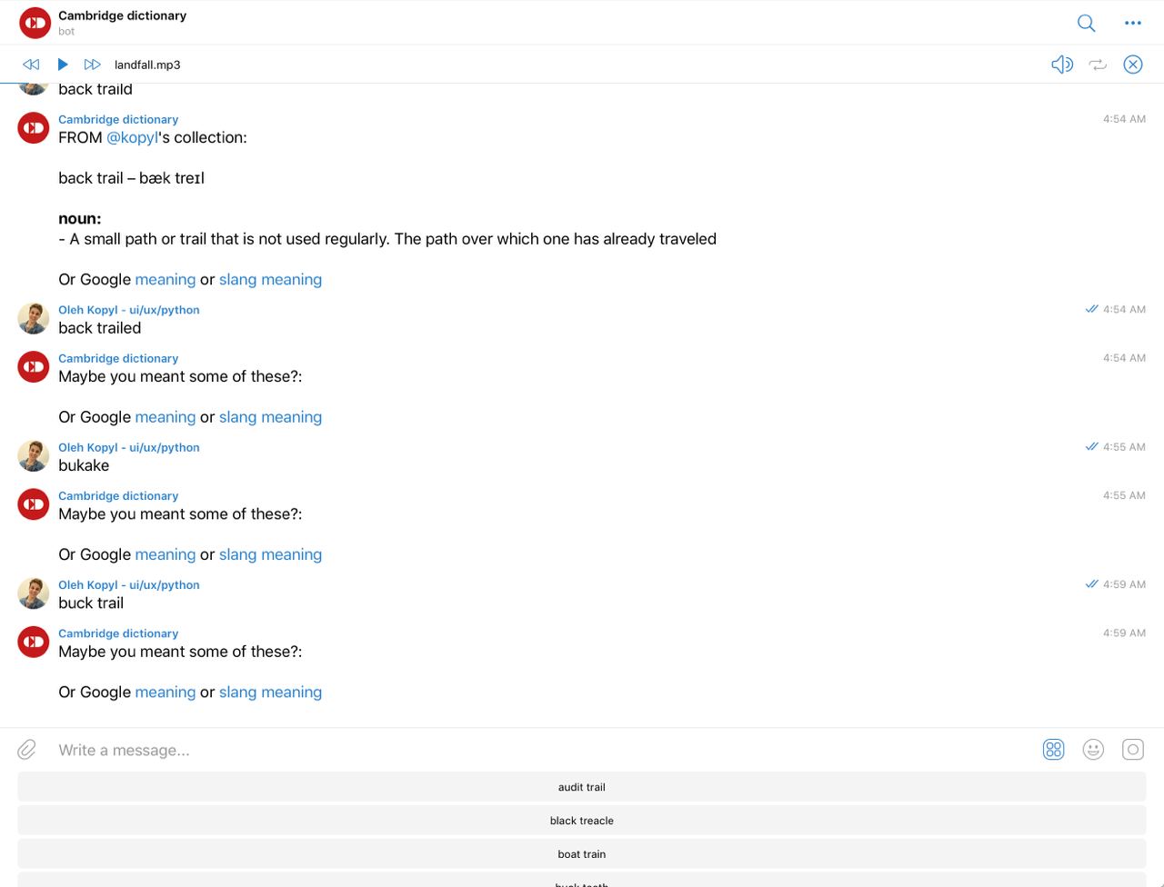Open Google meaning link under "bukake" reply

tap(165, 555)
